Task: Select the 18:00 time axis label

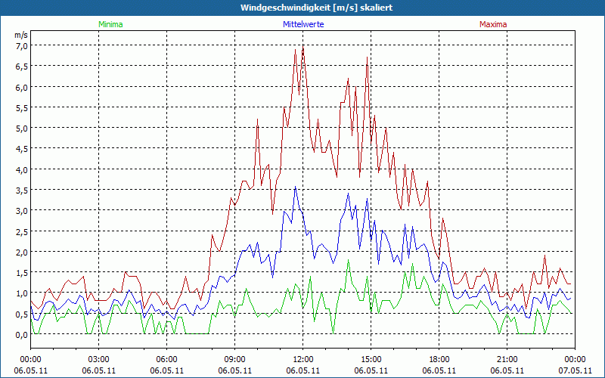Action: (x=439, y=359)
